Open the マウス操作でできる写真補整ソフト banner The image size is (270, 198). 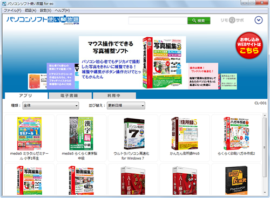click(x=132, y=63)
